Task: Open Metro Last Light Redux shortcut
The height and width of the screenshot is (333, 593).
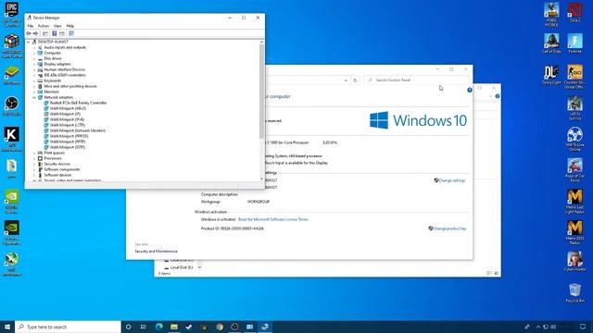Action: [x=574, y=202]
